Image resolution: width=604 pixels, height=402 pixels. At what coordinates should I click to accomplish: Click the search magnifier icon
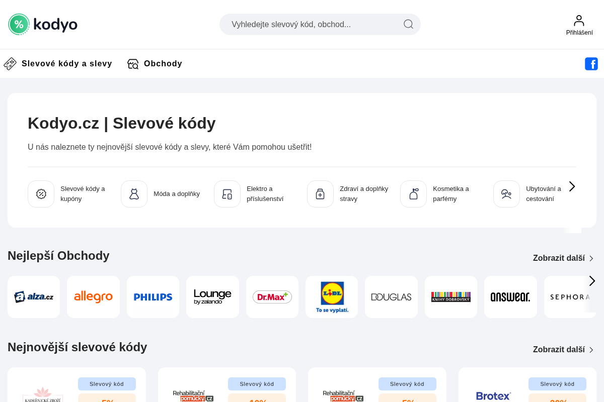pyautogui.click(x=408, y=24)
